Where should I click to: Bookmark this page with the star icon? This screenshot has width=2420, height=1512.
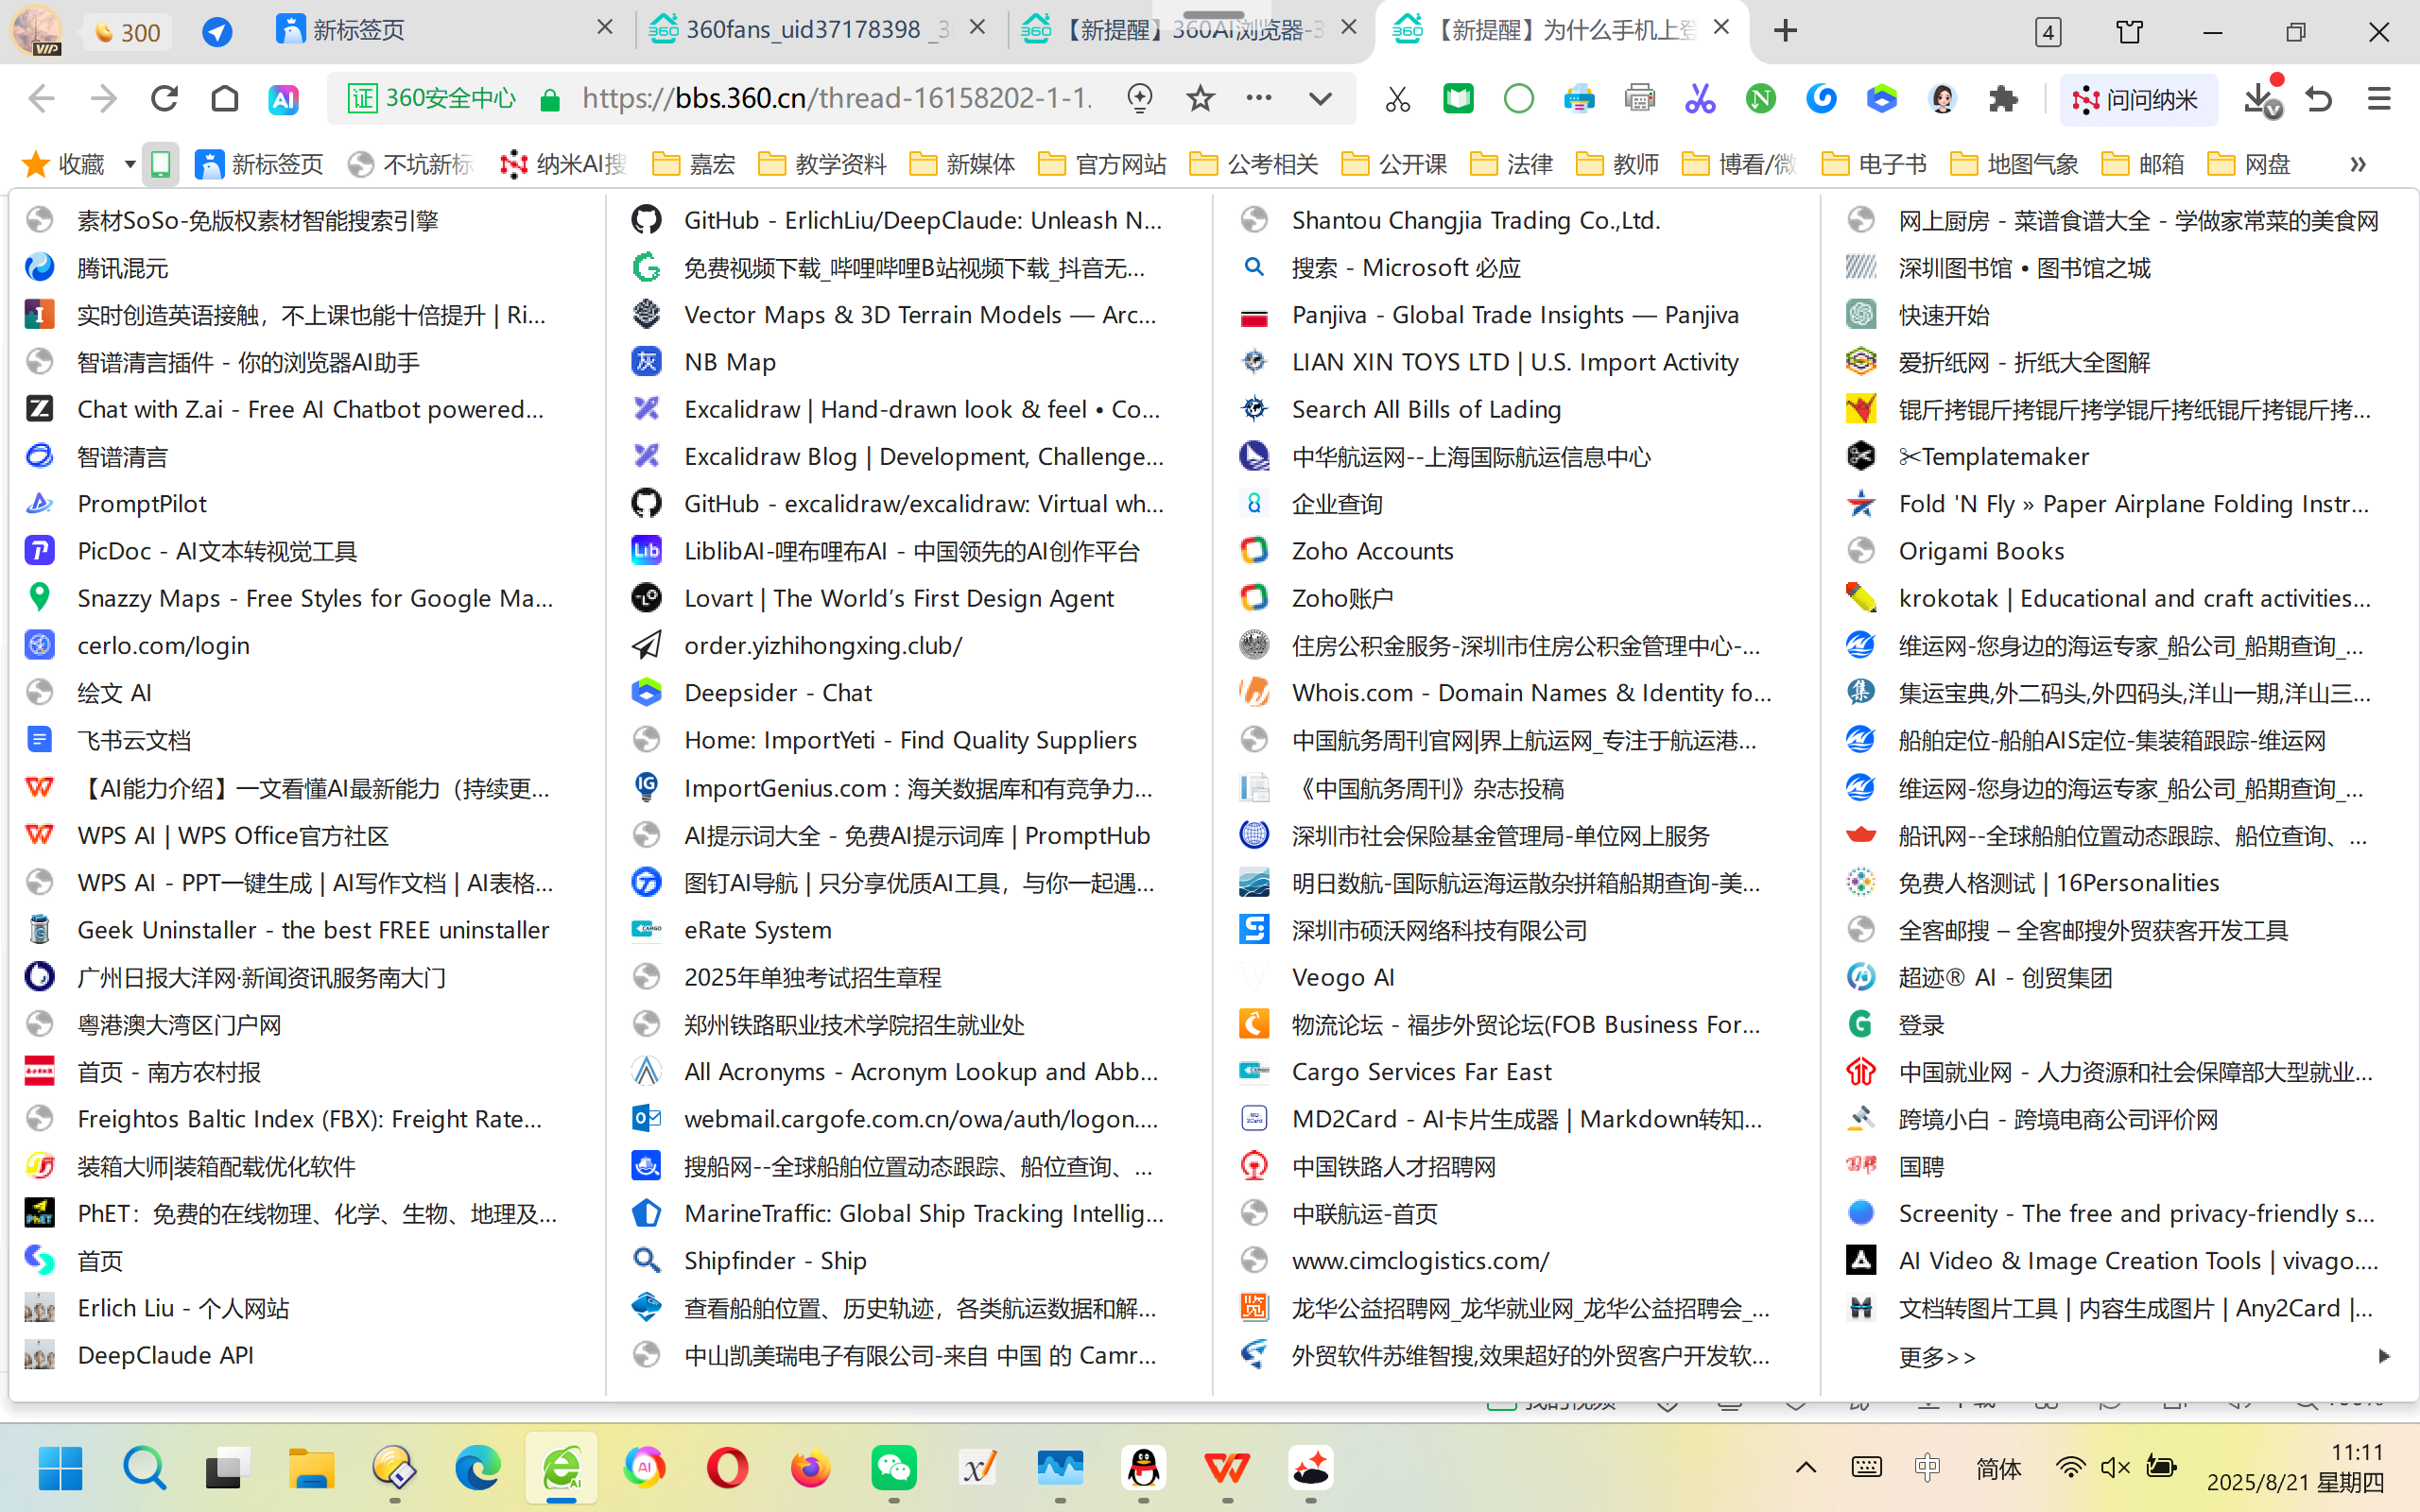pos(1200,99)
